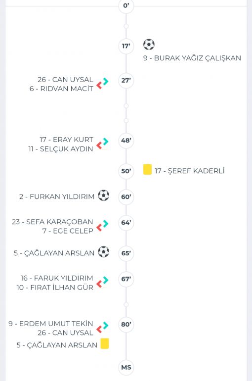Screen dimensions: 252x381
Task: Open player Eray Kurt
Action: coord(66,140)
